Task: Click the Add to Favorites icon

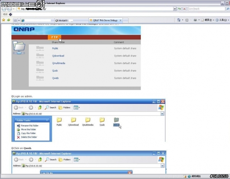Action: point(9,20)
